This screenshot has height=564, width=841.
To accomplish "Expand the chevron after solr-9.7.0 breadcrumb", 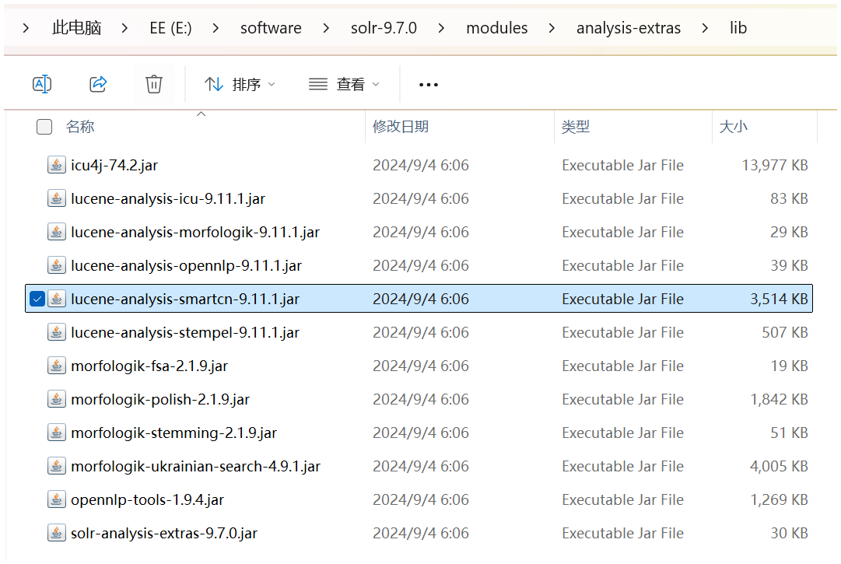I will pos(442,28).
